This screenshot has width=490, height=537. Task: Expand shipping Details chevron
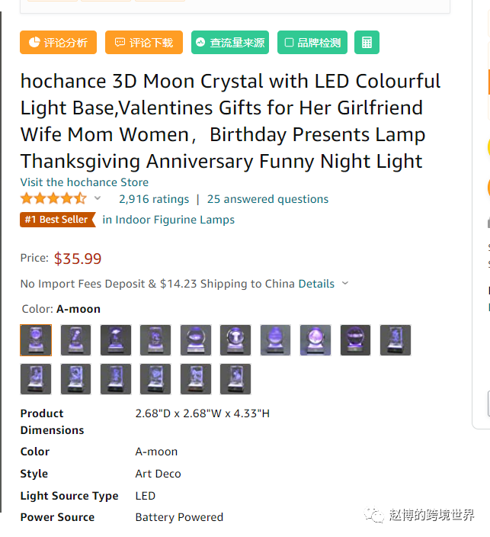[x=345, y=284]
